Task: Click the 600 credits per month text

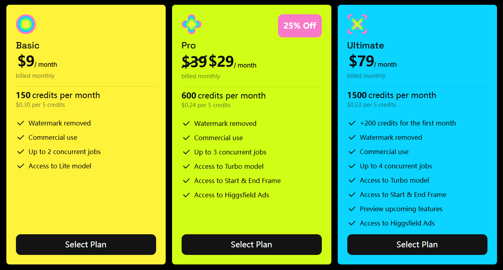Action: (223, 96)
